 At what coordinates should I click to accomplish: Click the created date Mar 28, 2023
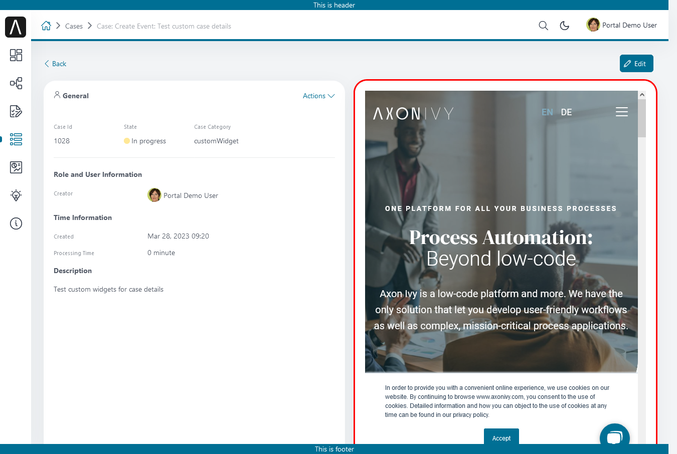[x=178, y=236]
